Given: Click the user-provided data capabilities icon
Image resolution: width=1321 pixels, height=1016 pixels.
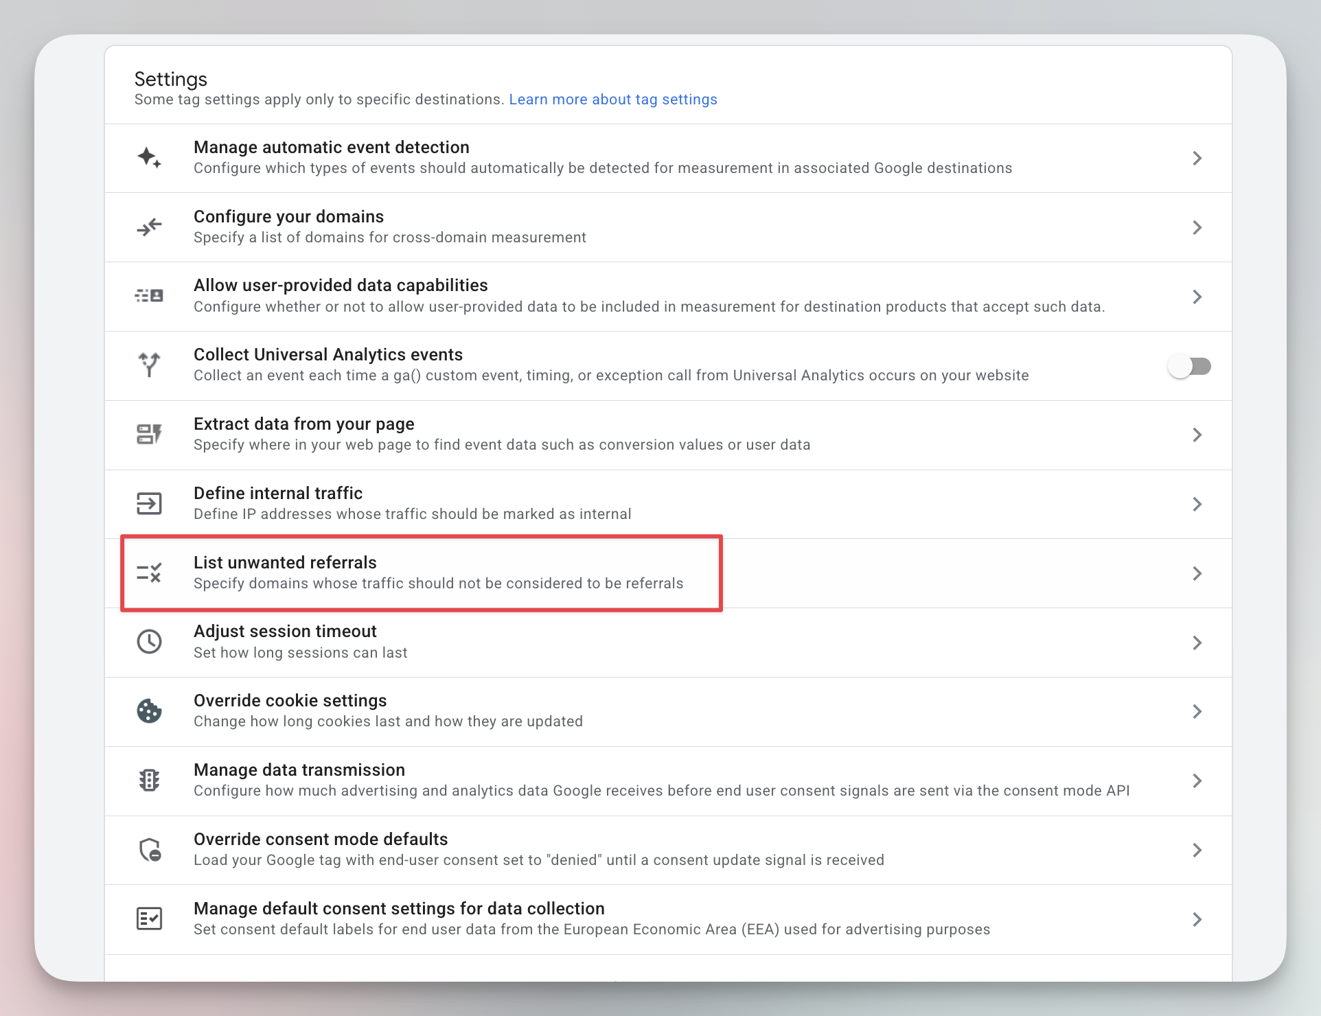Looking at the screenshot, I should point(149,296).
